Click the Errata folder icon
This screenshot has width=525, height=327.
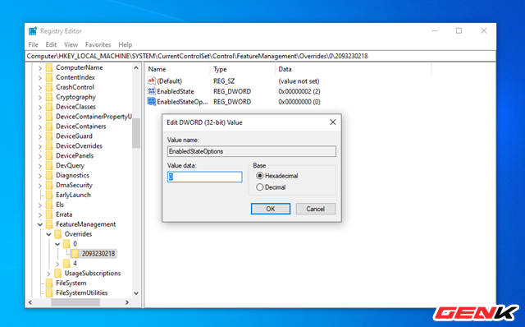pos(49,214)
